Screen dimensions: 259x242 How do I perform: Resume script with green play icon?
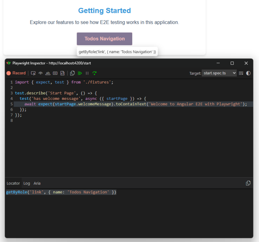pyautogui.click(x=80, y=73)
